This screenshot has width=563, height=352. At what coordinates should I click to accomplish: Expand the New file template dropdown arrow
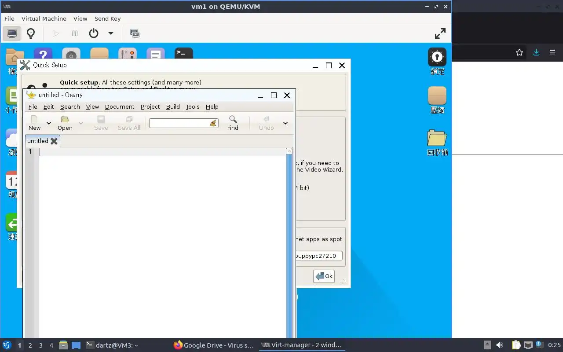point(49,123)
